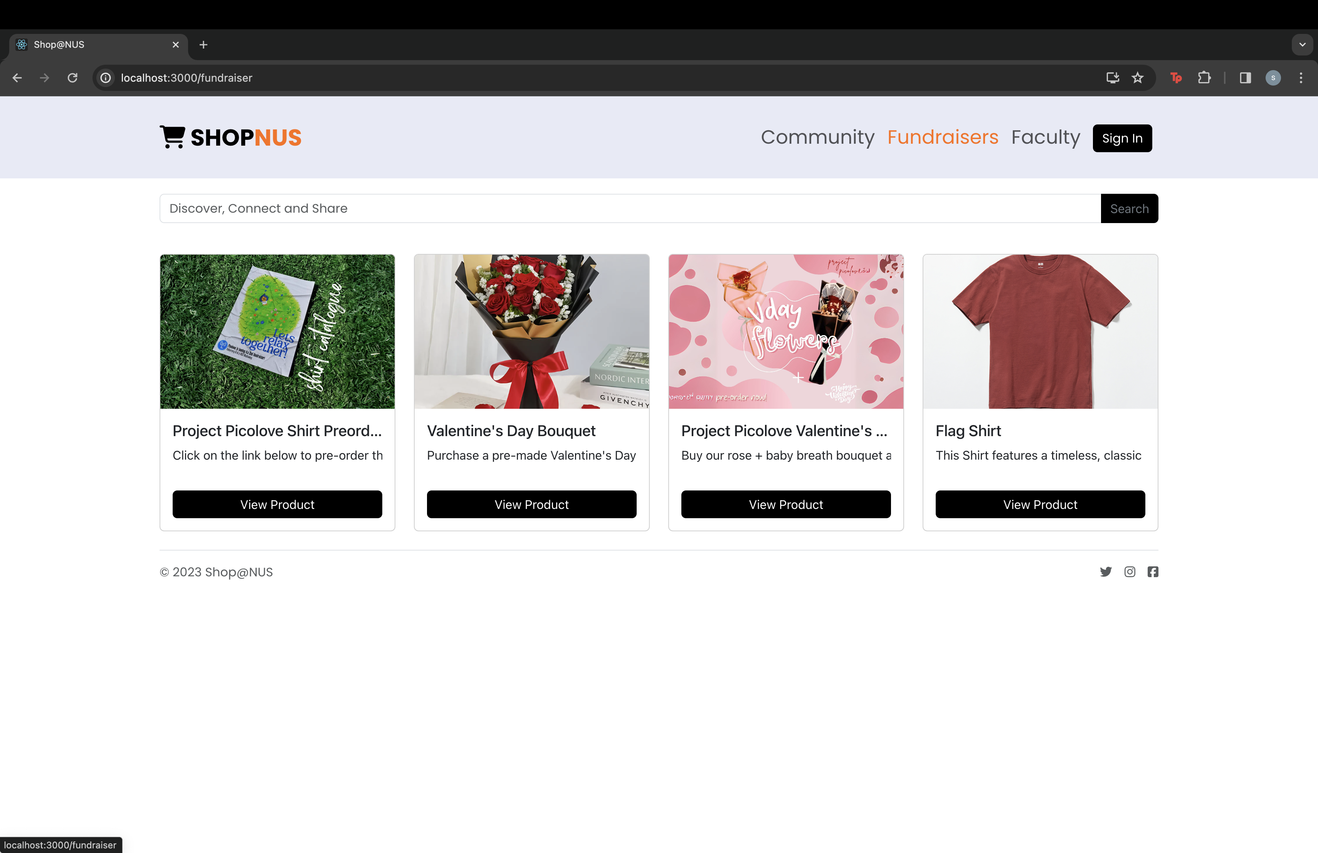The height and width of the screenshot is (853, 1318).
Task: Go to Community nav item
Action: click(817, 137)
